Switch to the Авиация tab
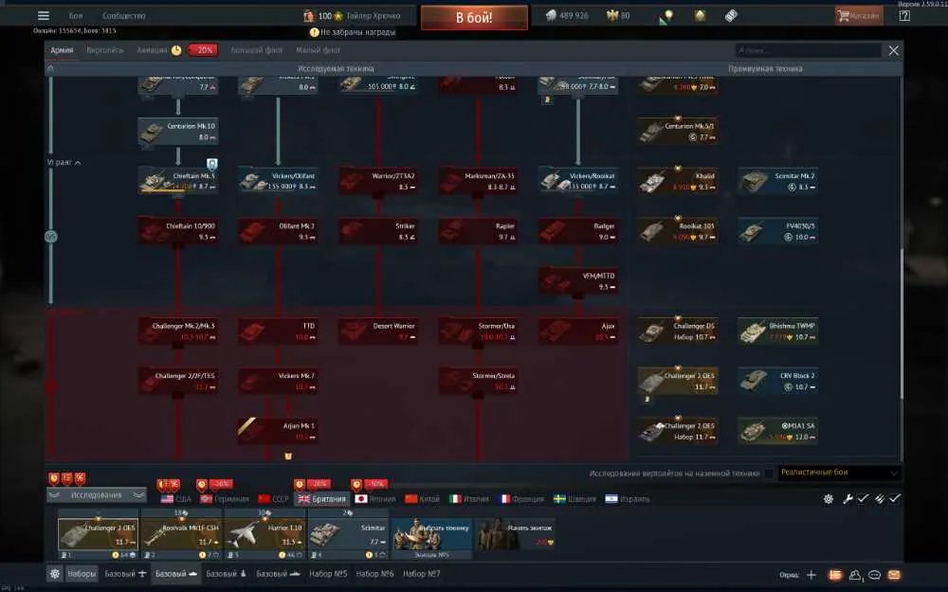948x592 pixels. point(152,50)
